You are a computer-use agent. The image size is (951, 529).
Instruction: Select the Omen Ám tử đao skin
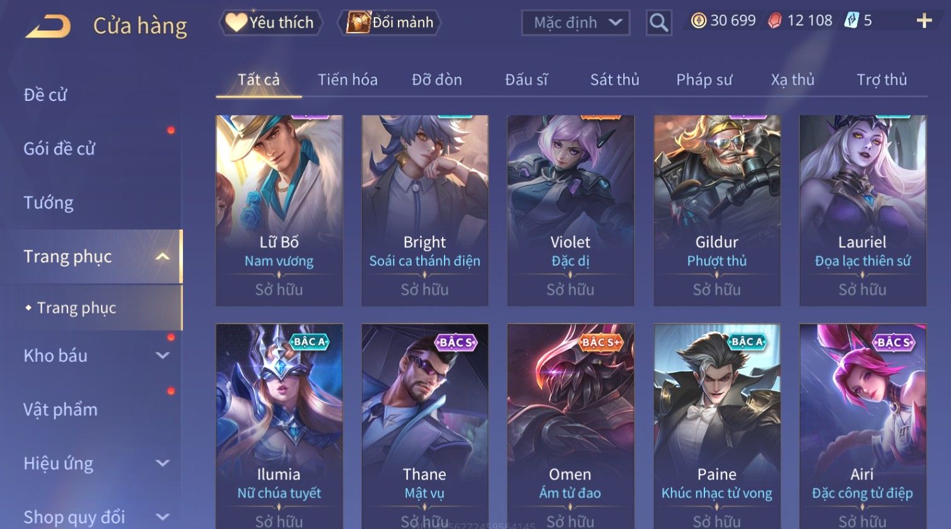[570, 426]
